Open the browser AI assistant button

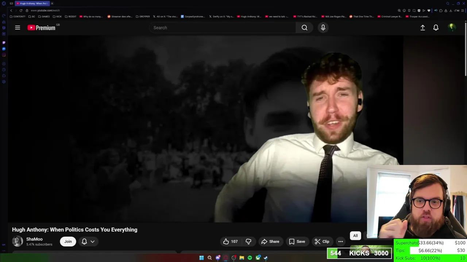click(457, 11)
